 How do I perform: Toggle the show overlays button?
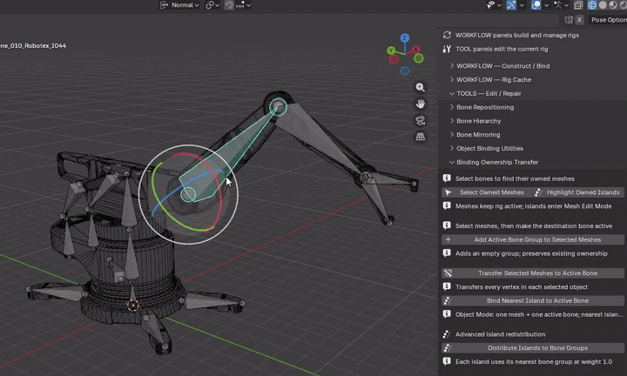pos(536,5)
